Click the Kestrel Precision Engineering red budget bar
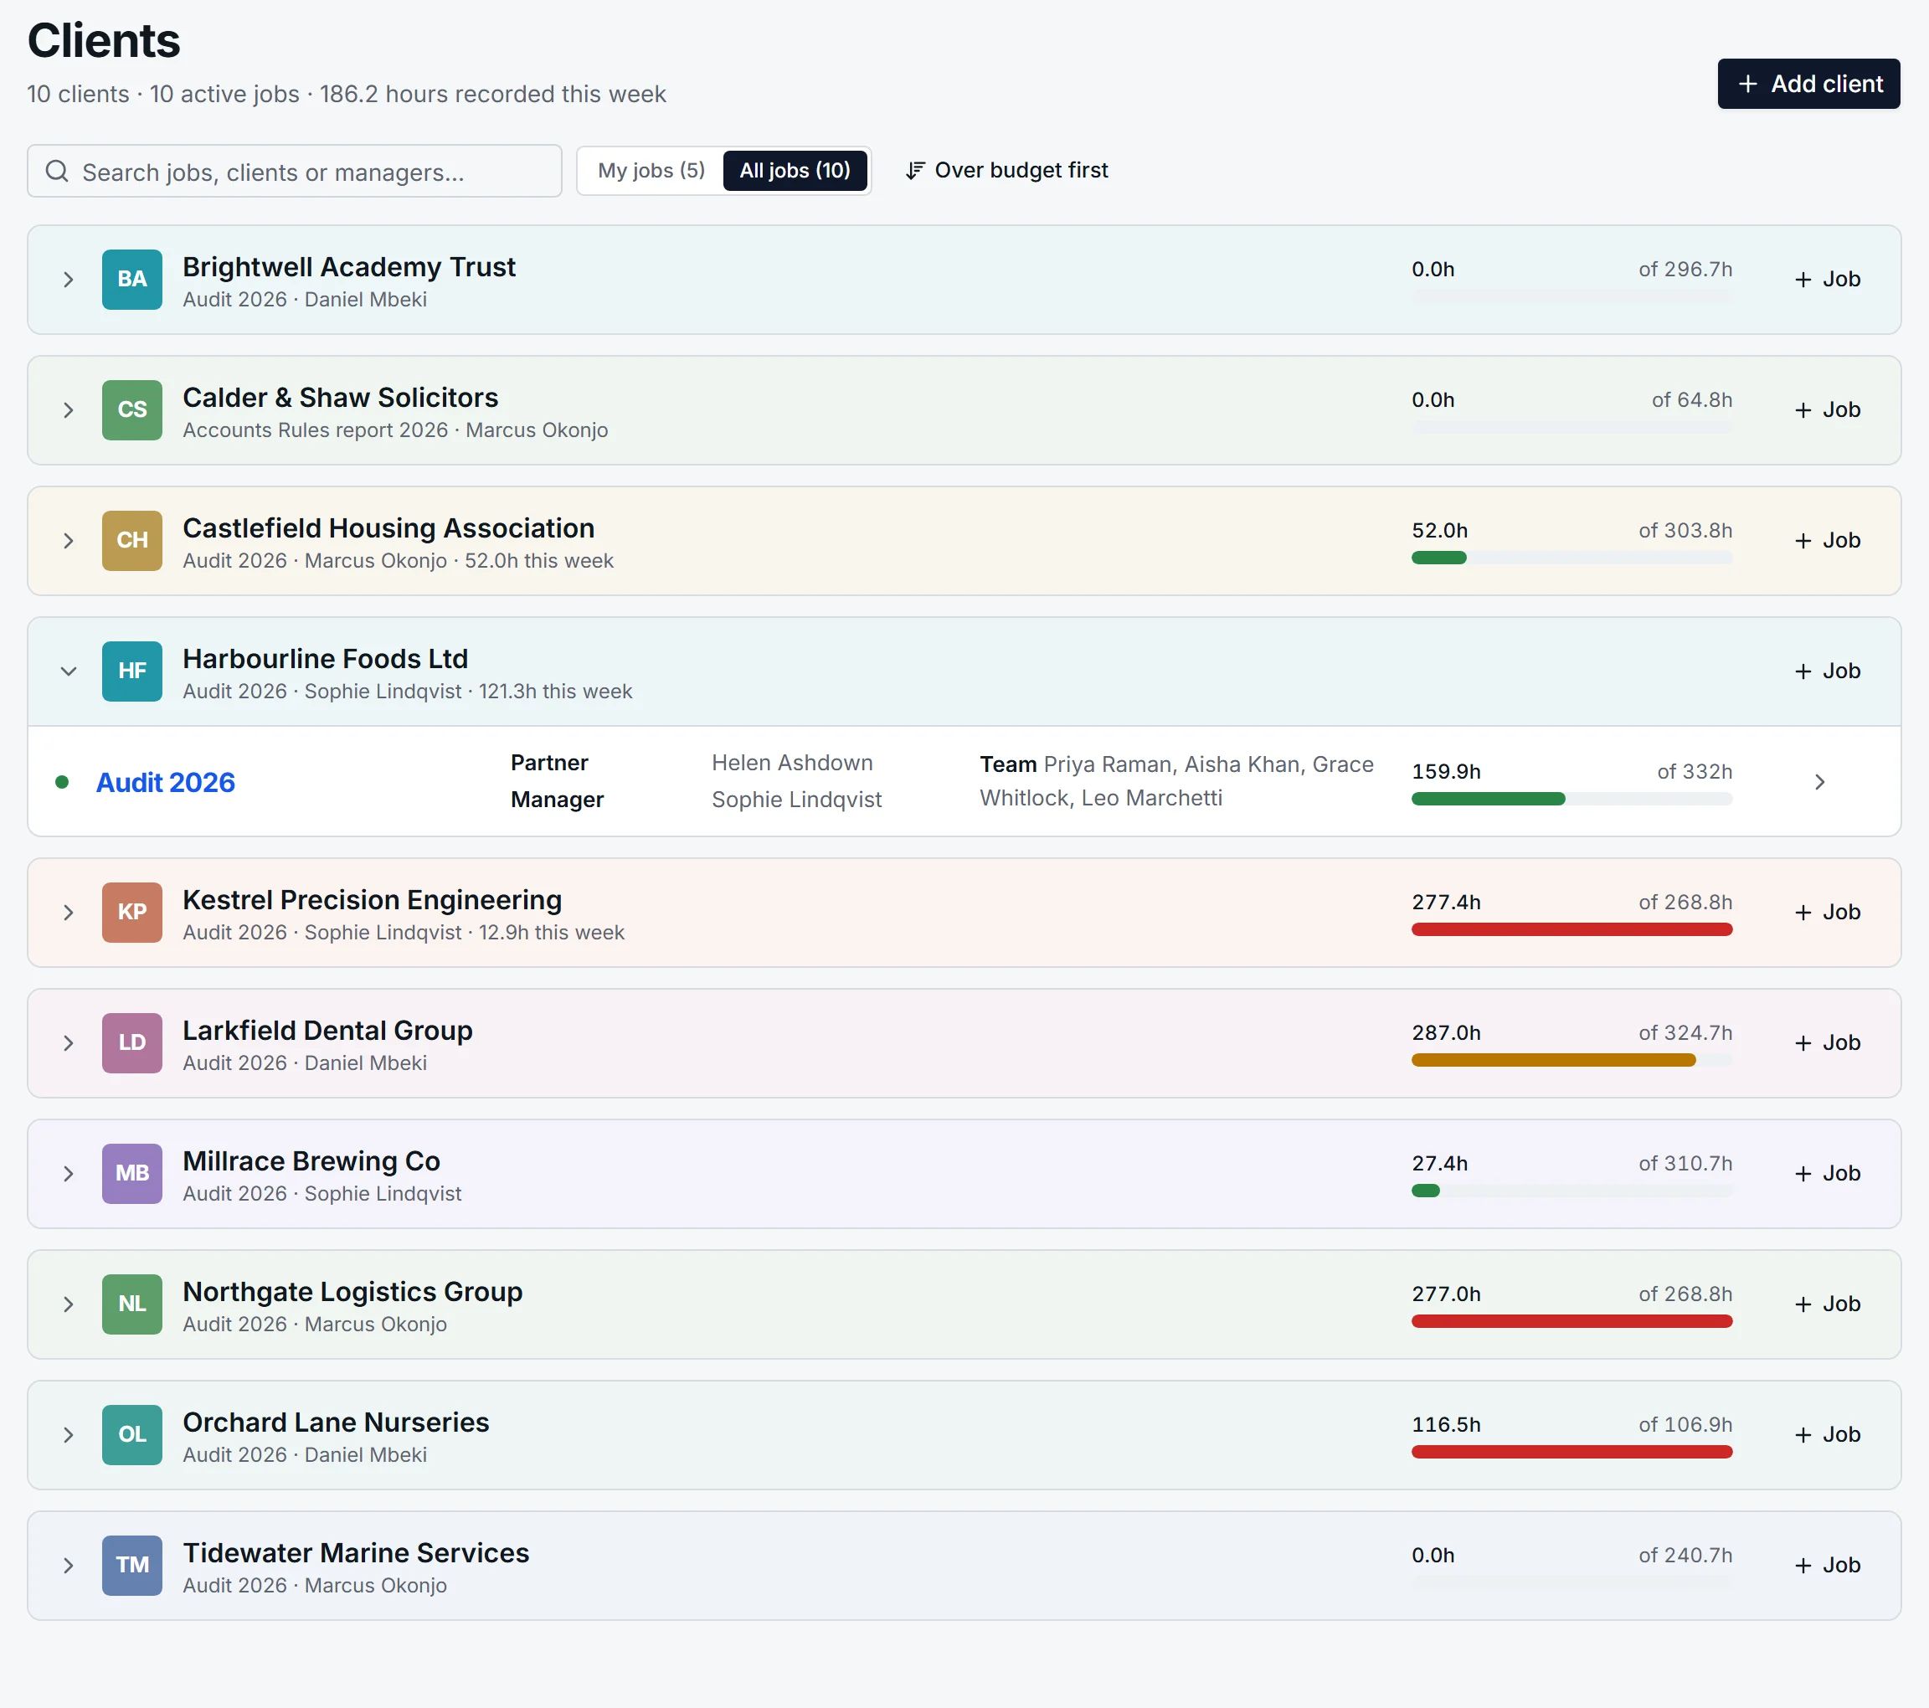The height and width of the screenshot is (1708, 1929). (1571, 929)
